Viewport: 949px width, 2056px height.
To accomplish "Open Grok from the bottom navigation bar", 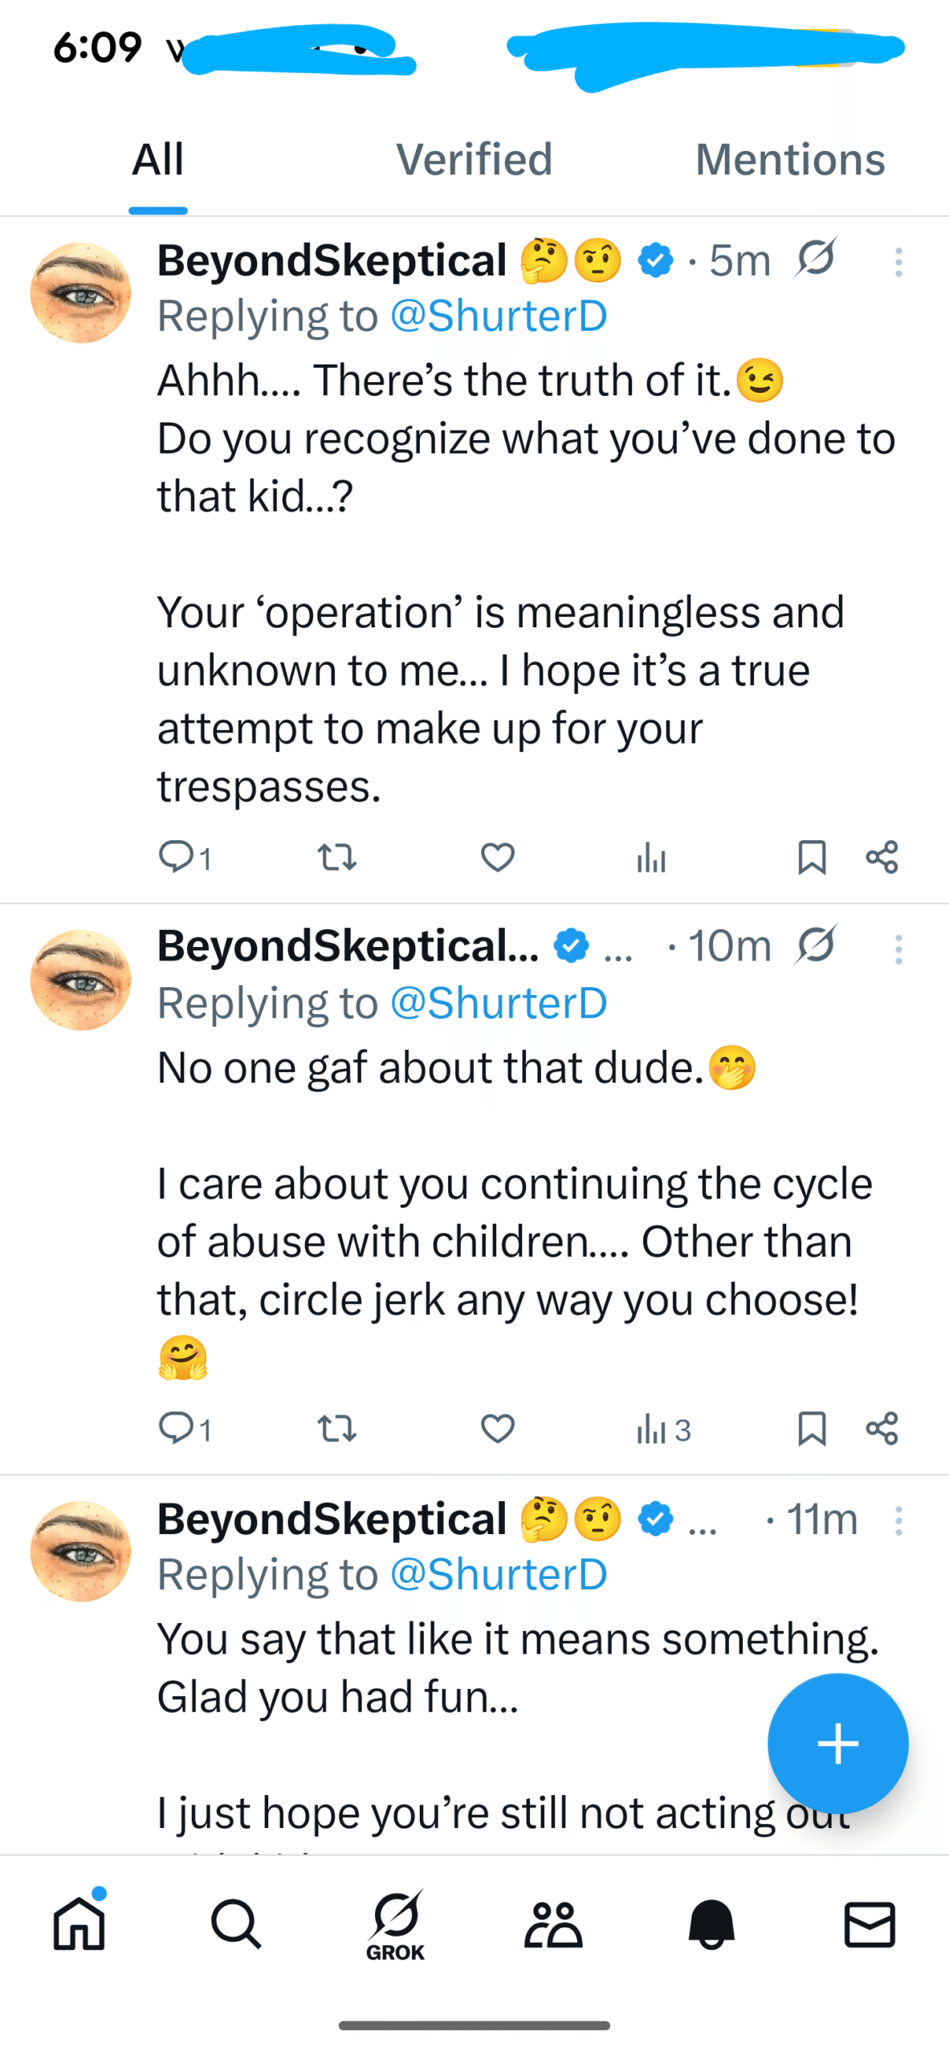I will 395,1924.
